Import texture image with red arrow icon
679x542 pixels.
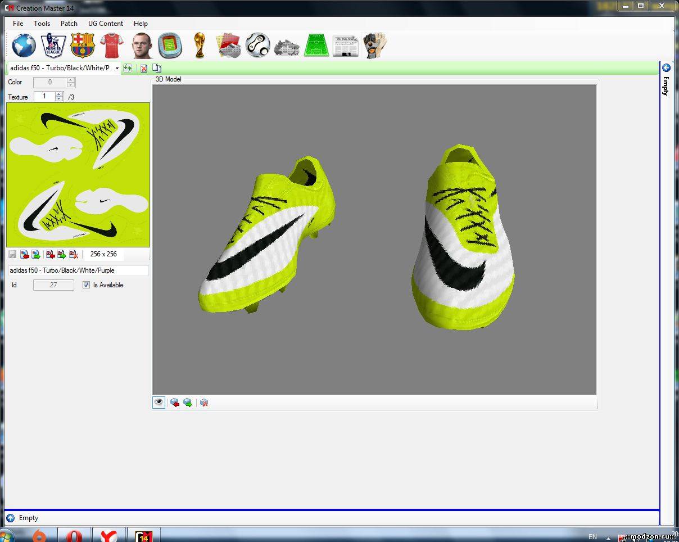click(x=24, y=254)
